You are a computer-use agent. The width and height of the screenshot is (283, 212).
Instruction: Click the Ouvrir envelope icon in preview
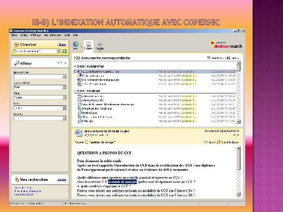click(x=206, y=142)
